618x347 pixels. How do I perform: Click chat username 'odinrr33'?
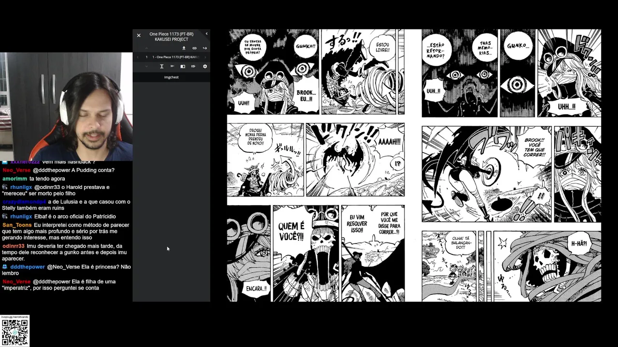[13, 246]
